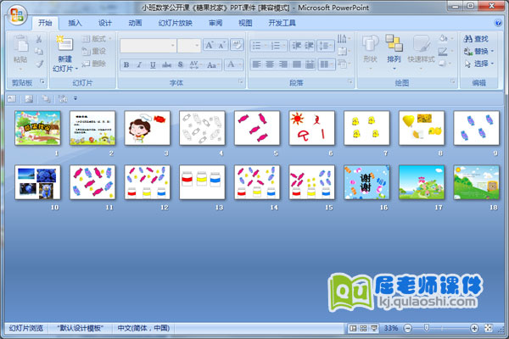
Task: Open Change Case dropdown
Action: pos(213,65)
